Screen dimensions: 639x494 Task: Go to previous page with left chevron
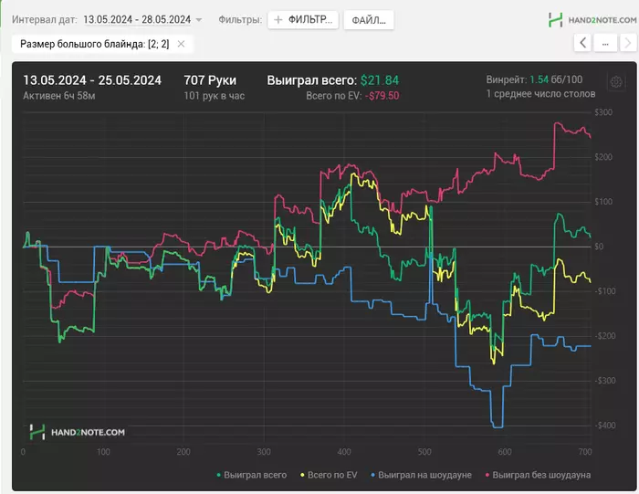[x=582, y=42]
